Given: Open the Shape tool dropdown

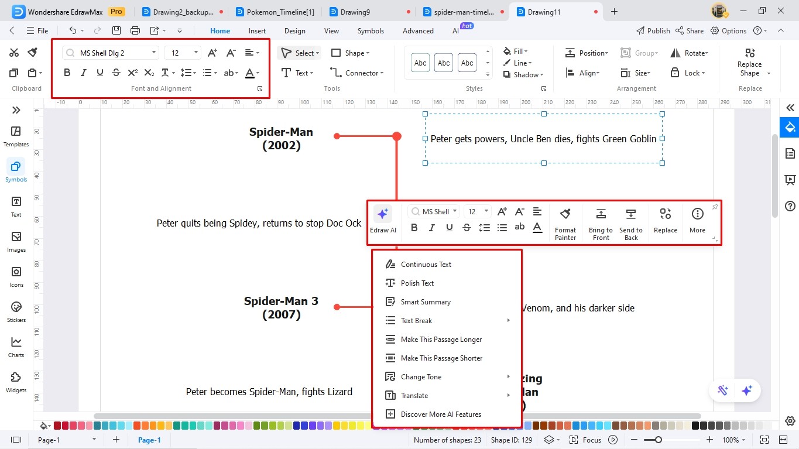Looking at the screenshot, I should [x=350, y=53].
